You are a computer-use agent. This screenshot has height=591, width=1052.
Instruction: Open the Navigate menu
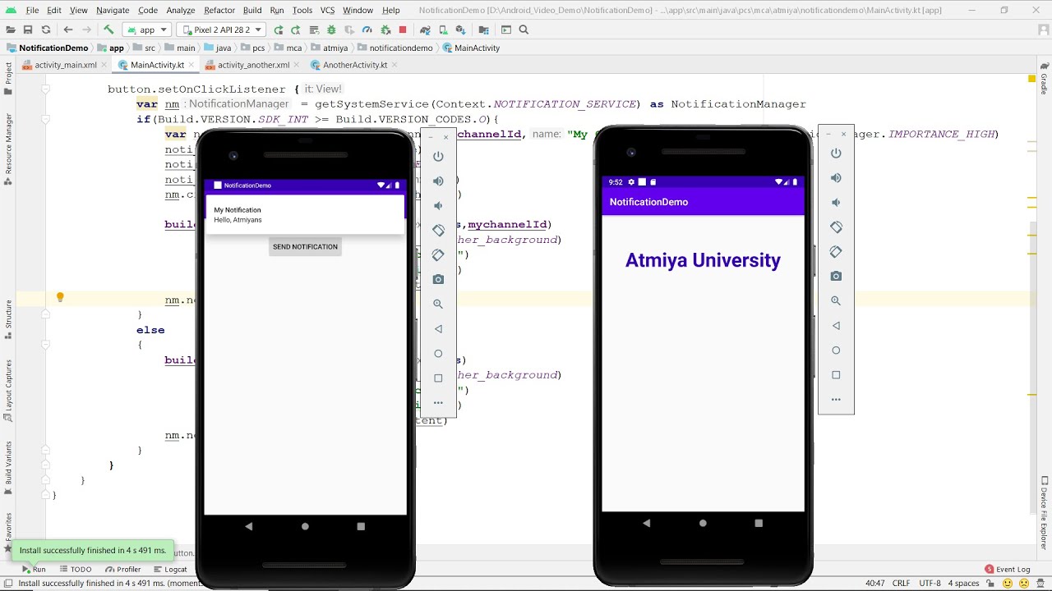pyautogui.click(x=113, y=10)
